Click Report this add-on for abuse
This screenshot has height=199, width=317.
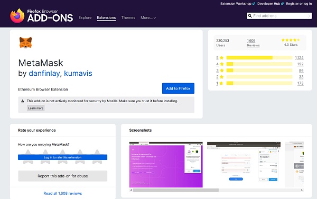pyautogui.click(x=63, y=176)
